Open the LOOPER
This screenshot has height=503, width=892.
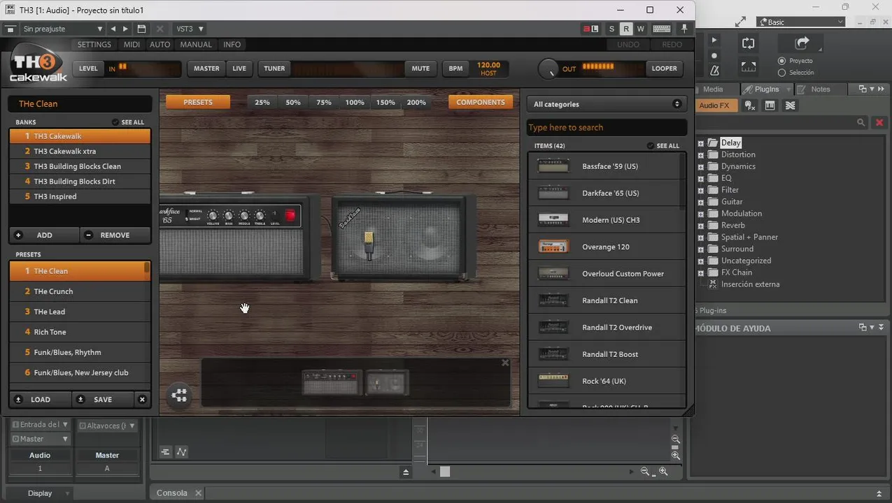(664, 68)
